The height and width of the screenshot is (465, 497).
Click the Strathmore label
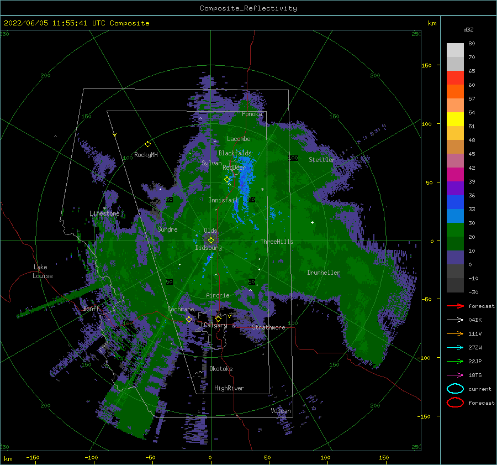tap(268, 327)
